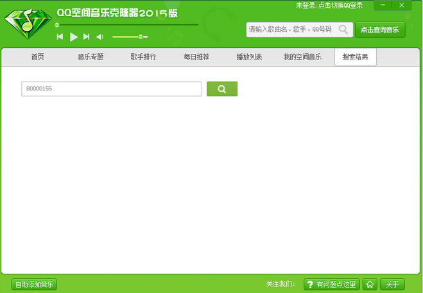Screen dimensions: 423x293
Task: Click the home icon in the footer
Action: [370, 285]
